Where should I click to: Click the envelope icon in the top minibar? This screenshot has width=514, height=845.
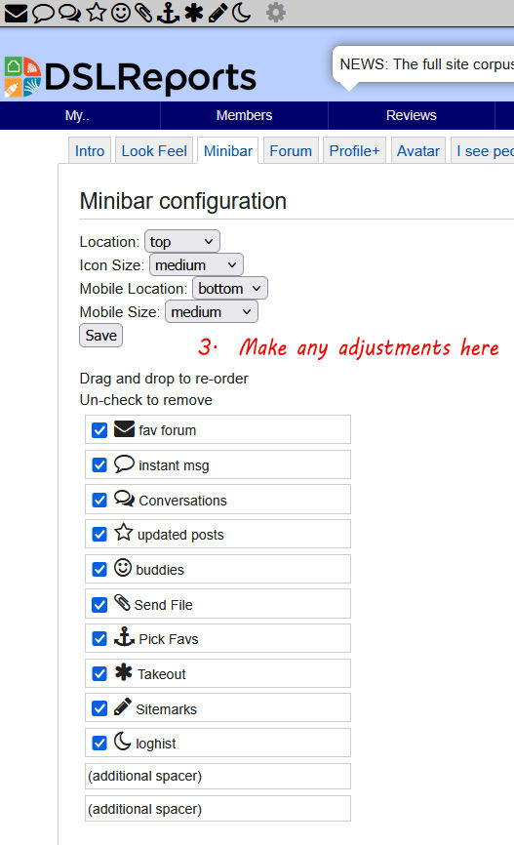point(16,13)
